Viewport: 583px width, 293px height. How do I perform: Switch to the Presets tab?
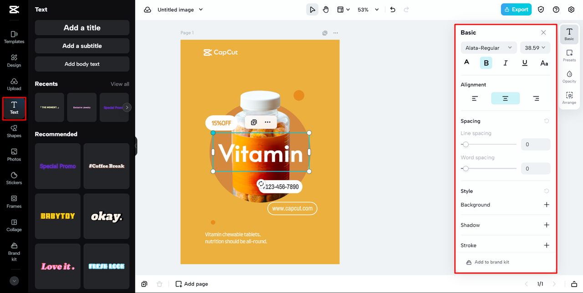[569, 56]
